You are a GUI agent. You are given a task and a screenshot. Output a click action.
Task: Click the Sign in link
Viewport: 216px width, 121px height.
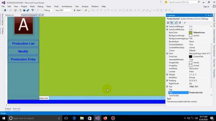206,7
